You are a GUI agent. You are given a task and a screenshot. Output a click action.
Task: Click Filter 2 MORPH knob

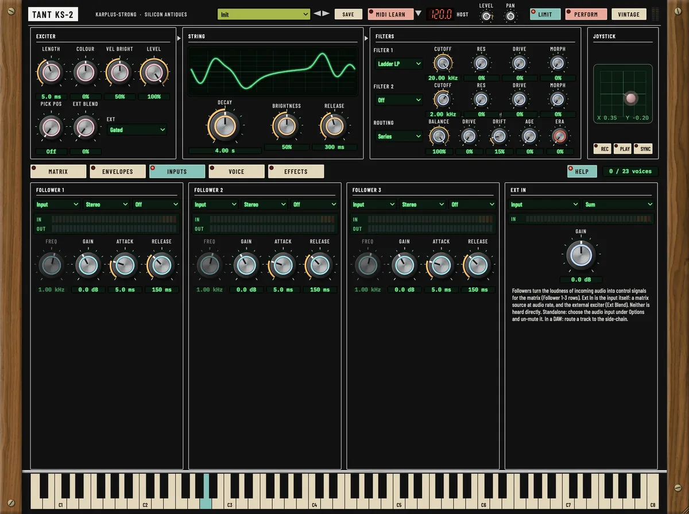(x=558, y=99)
